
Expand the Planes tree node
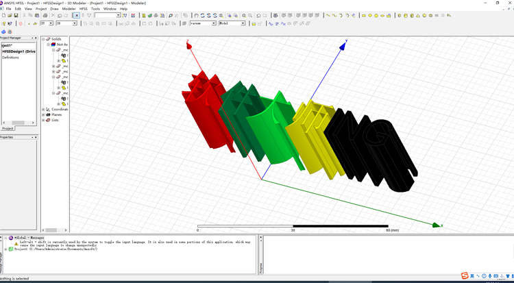click(43, 114)
